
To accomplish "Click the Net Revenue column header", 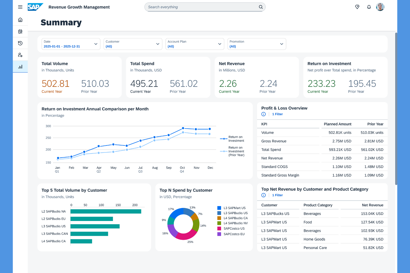I will [x=373, y=205].
